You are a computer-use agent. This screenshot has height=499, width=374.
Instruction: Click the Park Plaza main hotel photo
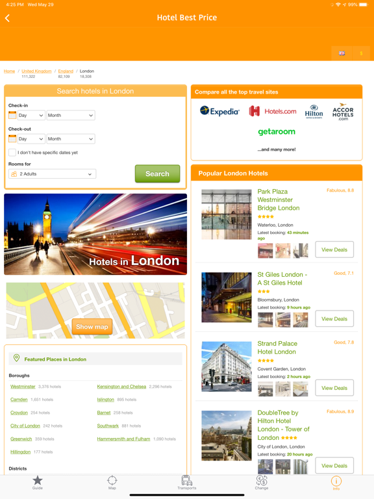click(x=227, y=214)
